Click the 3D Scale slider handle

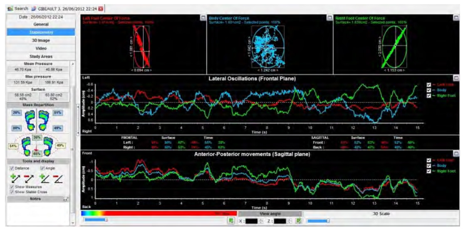(x=328, y=221)
